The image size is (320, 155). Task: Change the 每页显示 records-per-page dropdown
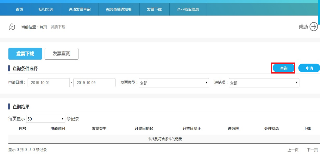pos(46,119)
